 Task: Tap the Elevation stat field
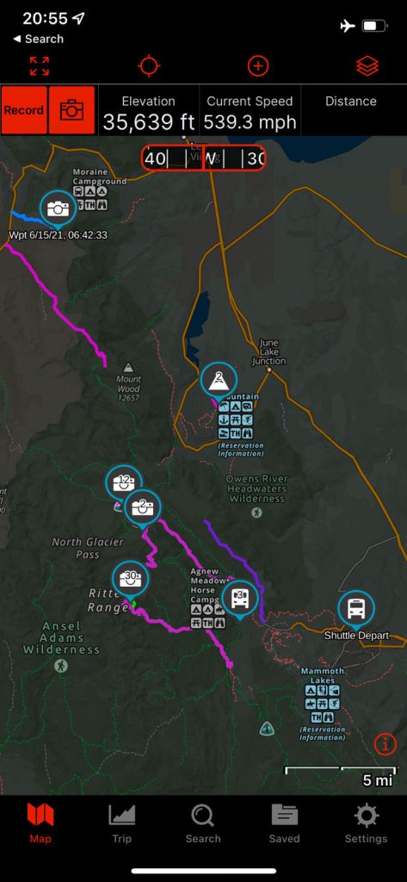click(148, 110)
